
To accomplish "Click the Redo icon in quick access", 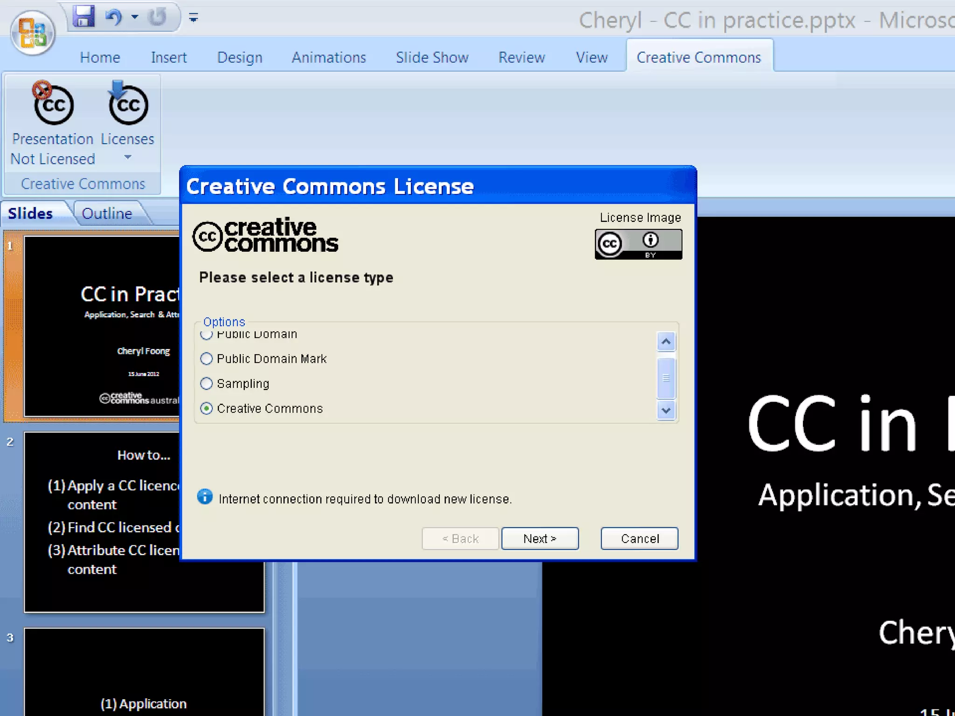I will pyautogui.click(x=157, y=17).
